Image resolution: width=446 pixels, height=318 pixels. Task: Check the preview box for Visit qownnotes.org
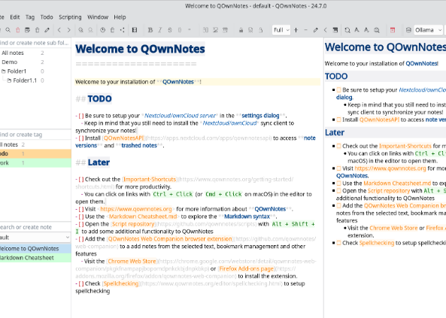coord(338,168)
